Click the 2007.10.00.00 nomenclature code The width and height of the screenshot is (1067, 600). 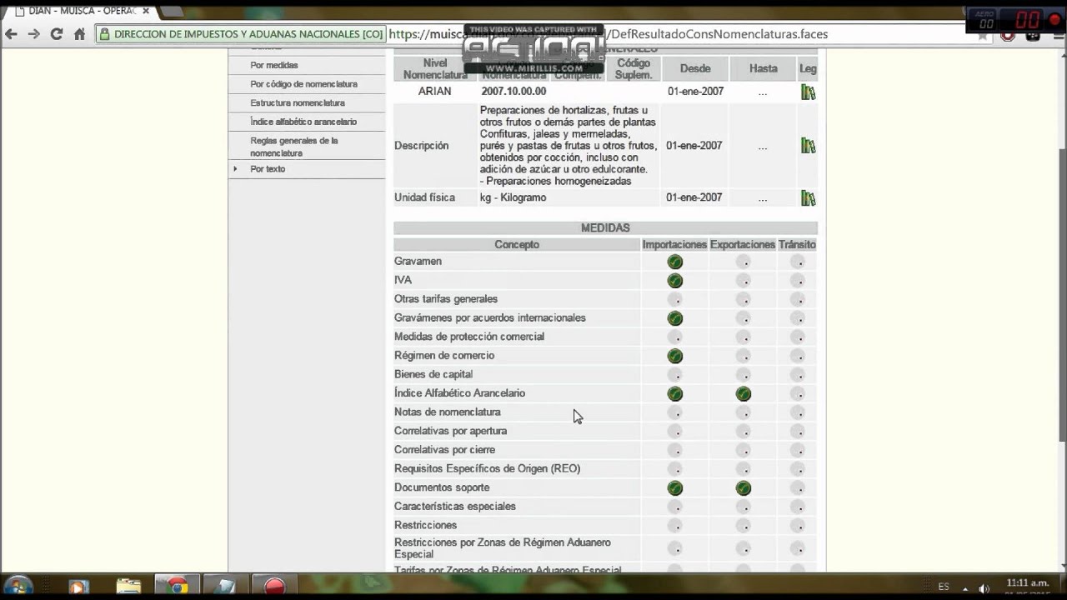coord(513,92)
